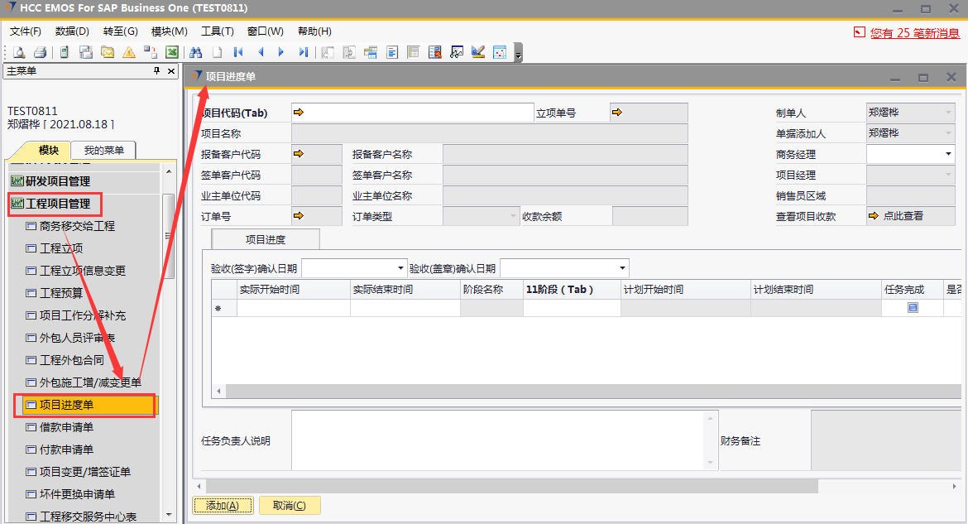968x524 pixels.
Task: Click the calendar icon in toolbar
Action: (500, 52)
